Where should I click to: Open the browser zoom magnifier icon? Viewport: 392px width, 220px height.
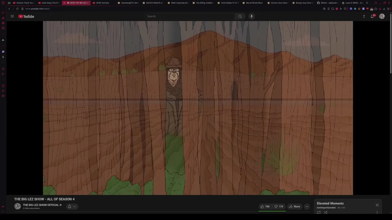pyautogui.click(x=324, y=9)
